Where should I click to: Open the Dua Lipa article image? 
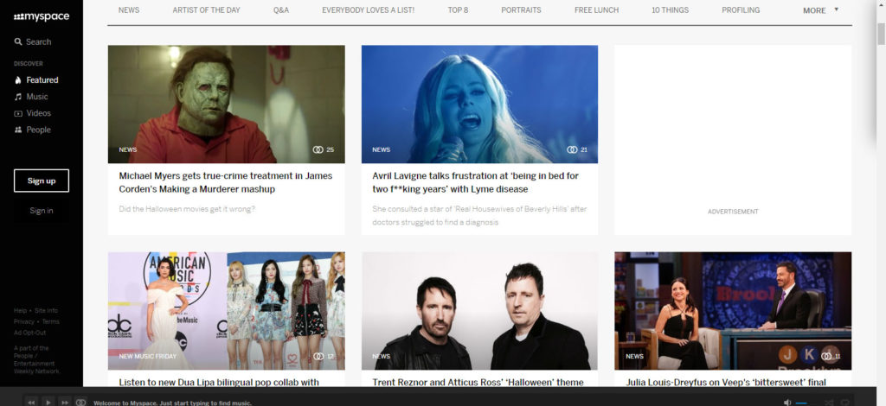(x=226, y=311)
